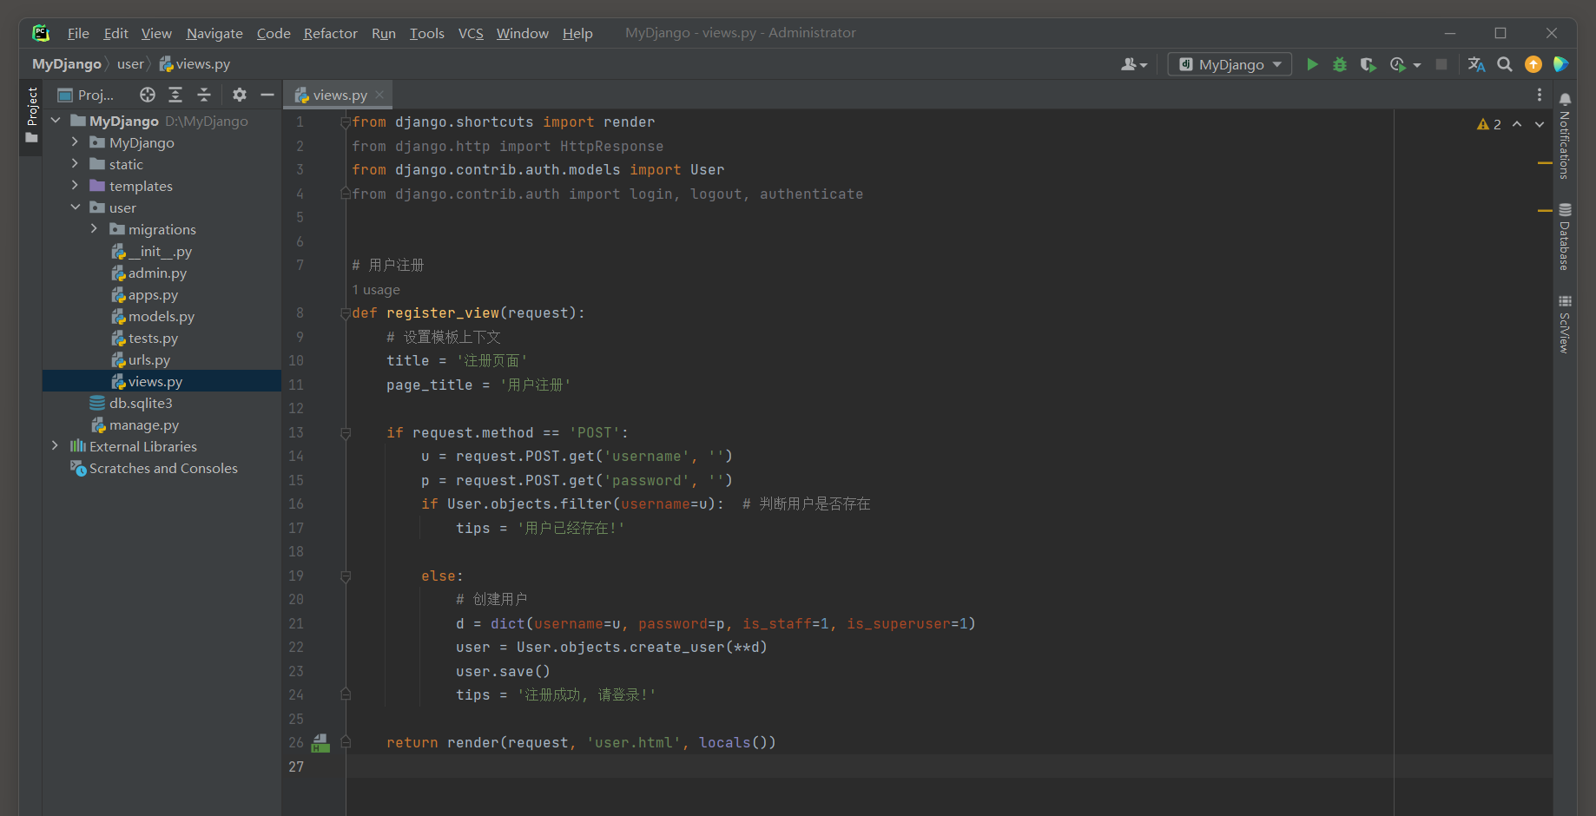The height and width of the screenshot is (816, 1596).
Task: Open the Code With Me user icon
Action: [1133, 64]
